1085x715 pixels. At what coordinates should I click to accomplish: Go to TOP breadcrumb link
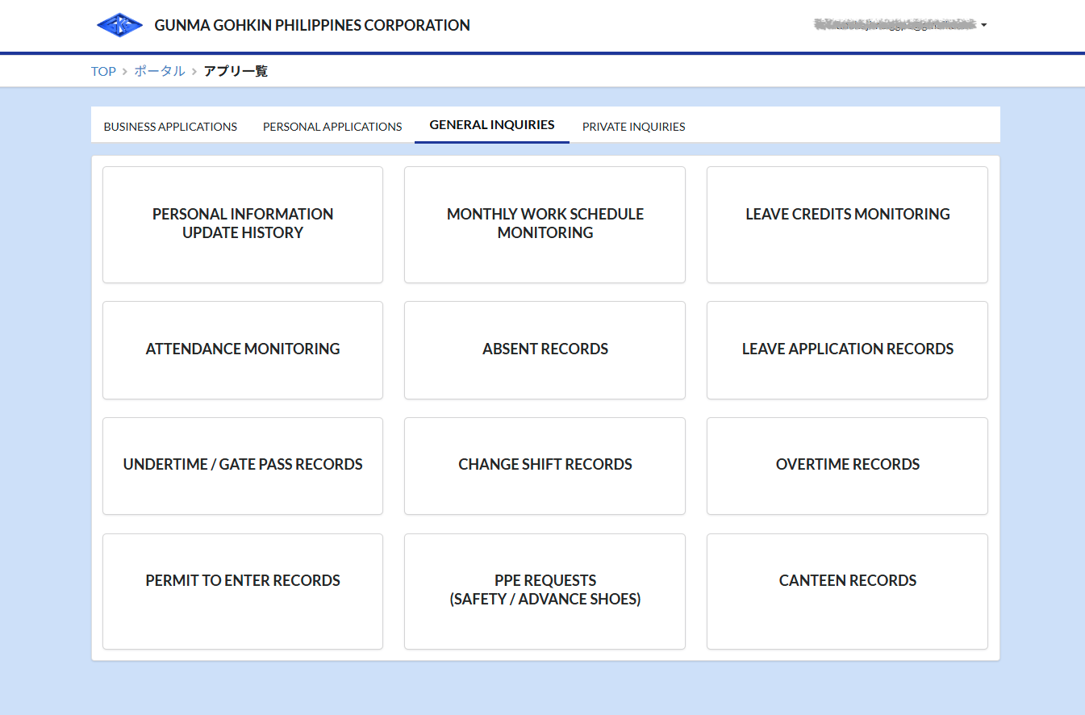click(x=103, y=71)
